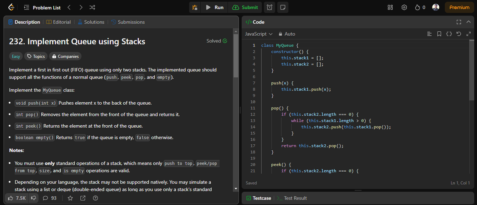Collapse the Code panel chevron
The width and height of the screenshot is (477, 205).
pyautogui.click(x=468, y=22)
